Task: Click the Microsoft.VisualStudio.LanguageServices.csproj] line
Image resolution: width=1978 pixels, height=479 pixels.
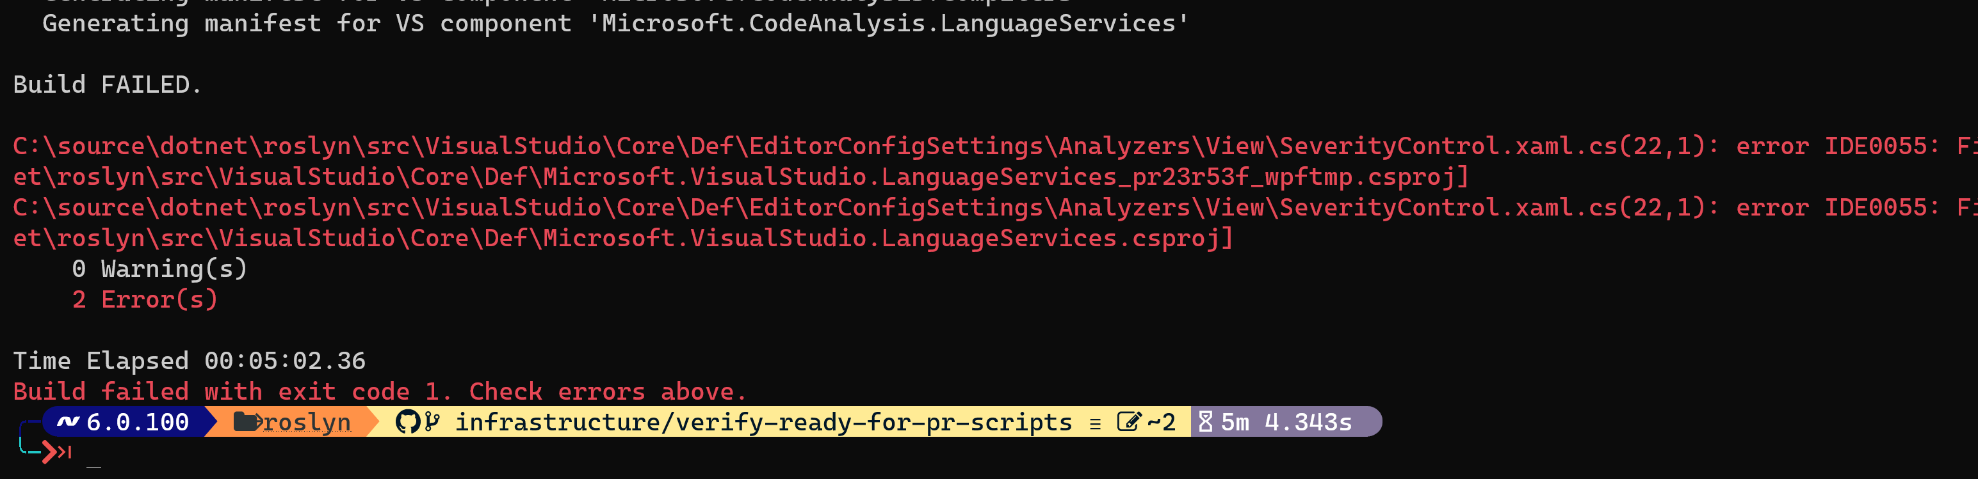Action: [x=624, y=239]
